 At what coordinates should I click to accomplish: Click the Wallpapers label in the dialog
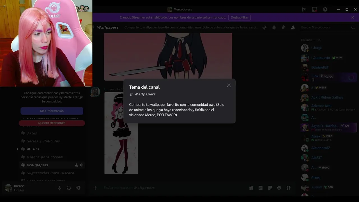point(145,94)
